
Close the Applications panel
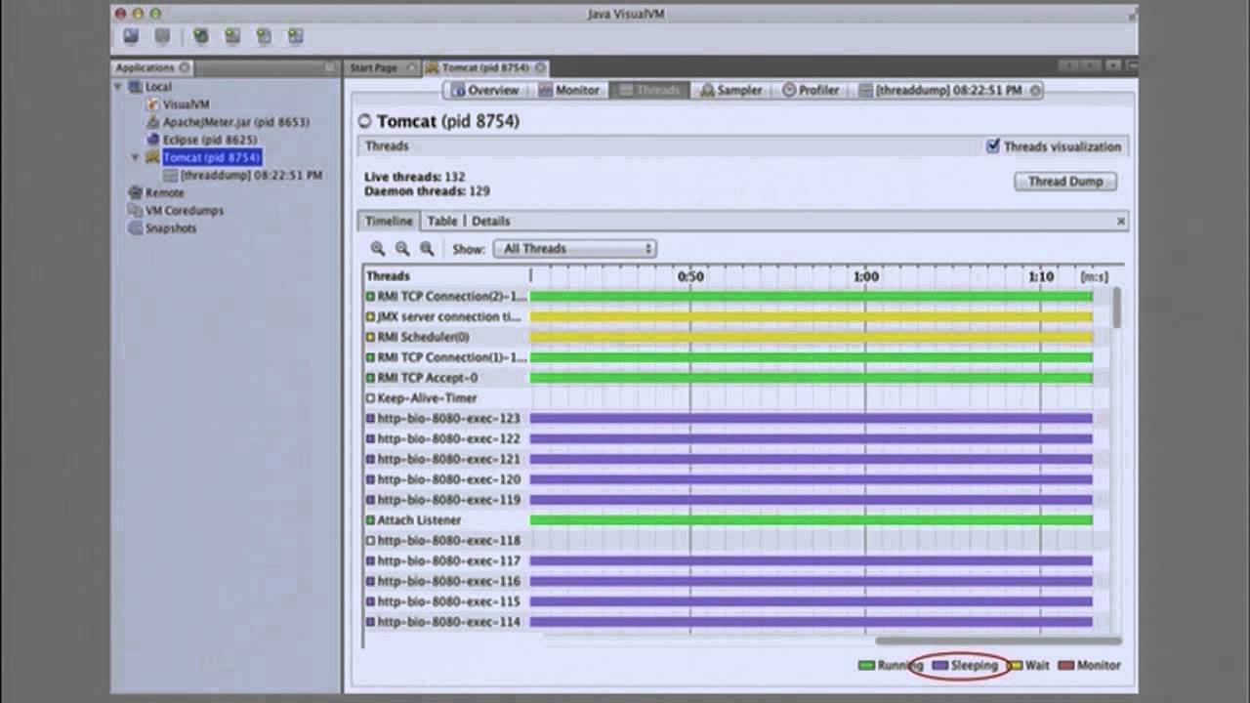click(184, 67)
